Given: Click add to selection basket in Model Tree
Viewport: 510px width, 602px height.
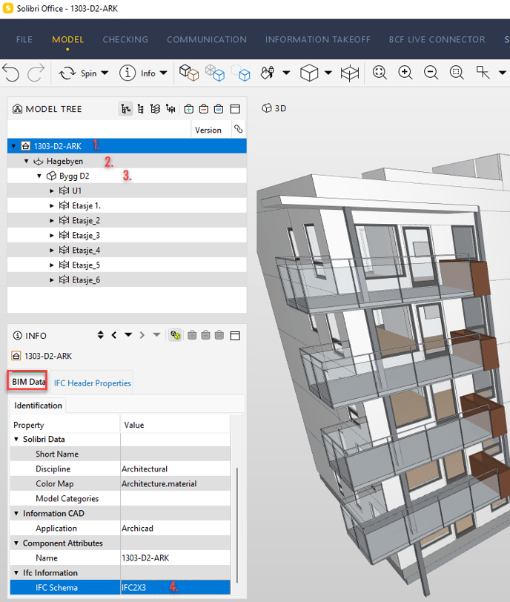Looking at the screenshot, I should [189, 109].
